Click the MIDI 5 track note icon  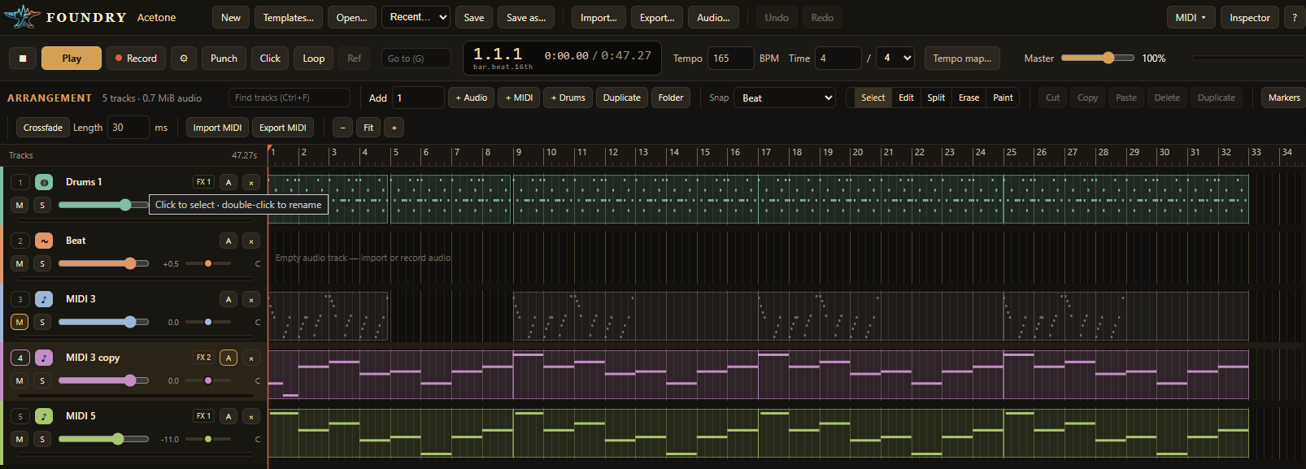pos(44,416)
